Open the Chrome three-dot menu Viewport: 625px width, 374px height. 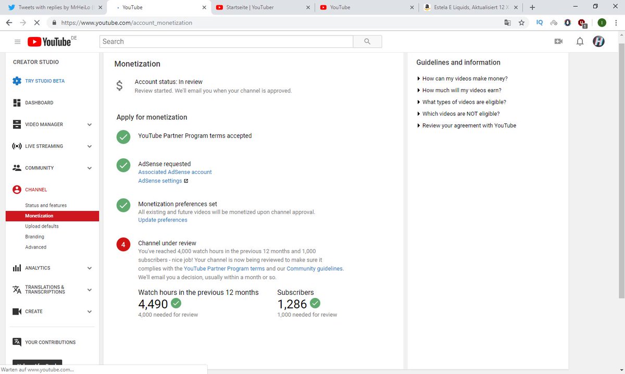(616, 23)
